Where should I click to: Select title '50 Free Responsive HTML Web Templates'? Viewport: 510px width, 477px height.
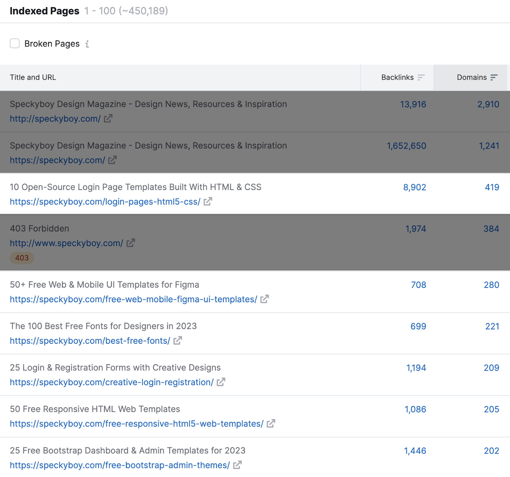click(x=95, y=409)
